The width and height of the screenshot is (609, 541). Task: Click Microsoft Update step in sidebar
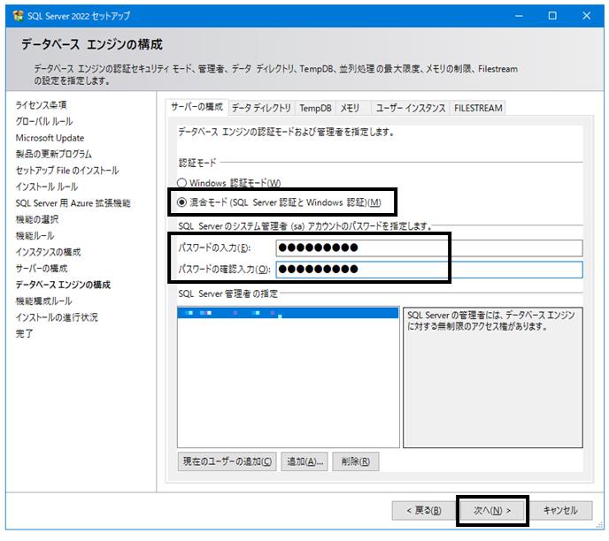(x=50, y=138)
